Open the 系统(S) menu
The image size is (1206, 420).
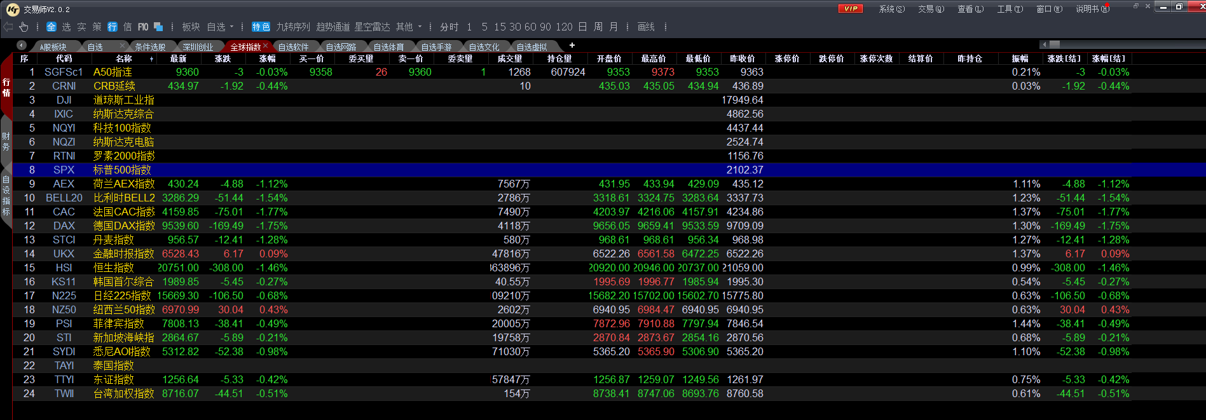click(891, 9)
